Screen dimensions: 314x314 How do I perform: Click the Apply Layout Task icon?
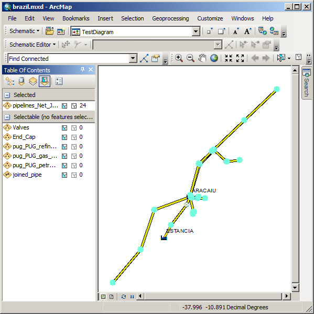[229, 45]
